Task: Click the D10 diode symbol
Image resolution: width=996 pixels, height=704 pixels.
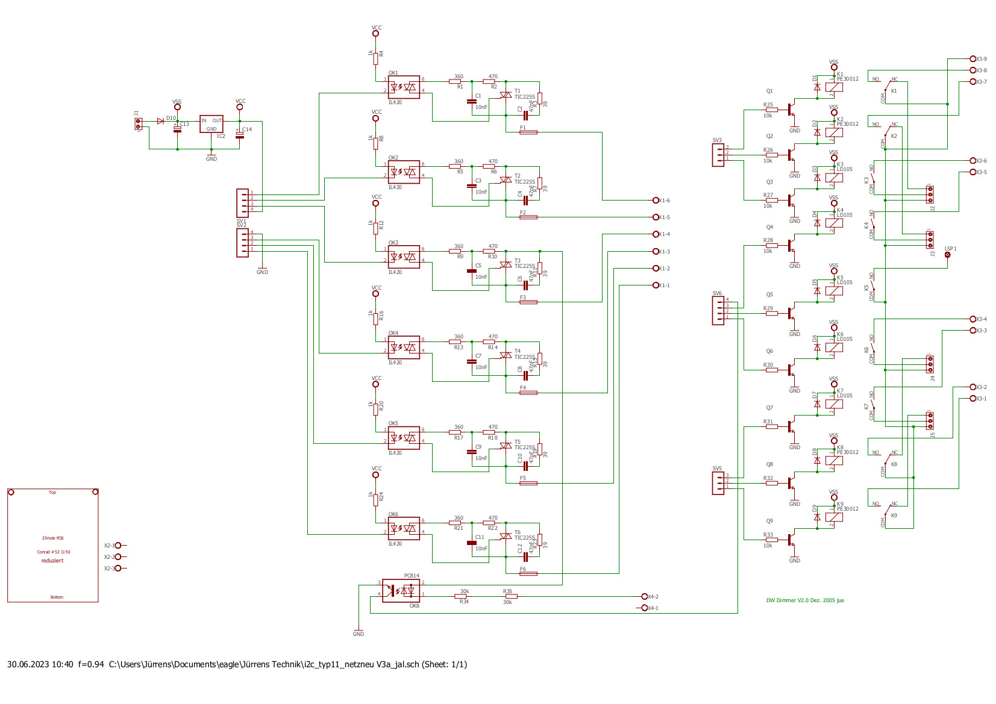Action: [x=160, y=121]
